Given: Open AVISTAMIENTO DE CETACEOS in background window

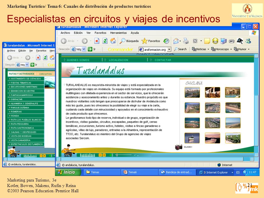Looking at the screenshot, I should point(26,79).
